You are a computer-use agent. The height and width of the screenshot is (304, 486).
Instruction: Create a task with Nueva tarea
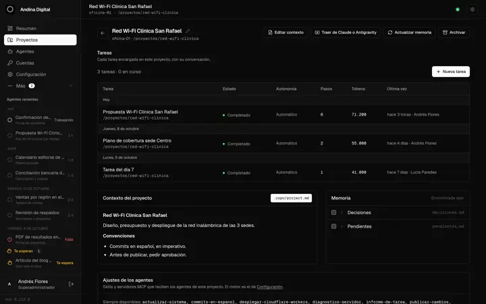[x=451, y=72]
